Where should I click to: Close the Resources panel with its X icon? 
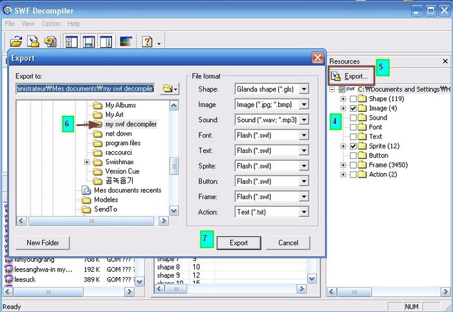445,61
